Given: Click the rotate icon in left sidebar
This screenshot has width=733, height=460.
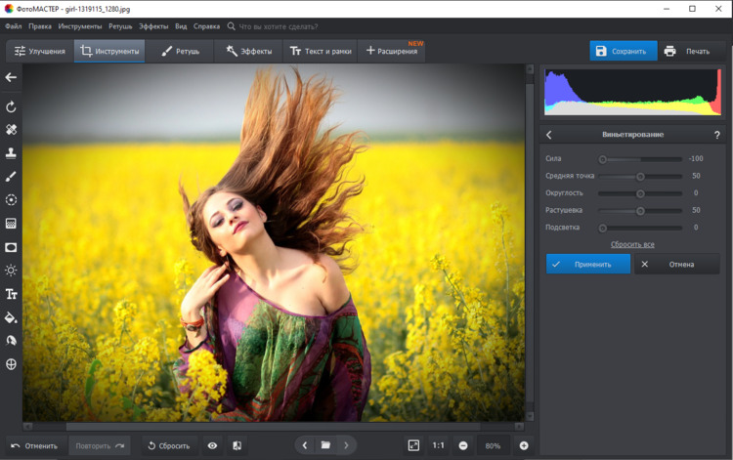Looking at the screenshot, I should point(12,106).
